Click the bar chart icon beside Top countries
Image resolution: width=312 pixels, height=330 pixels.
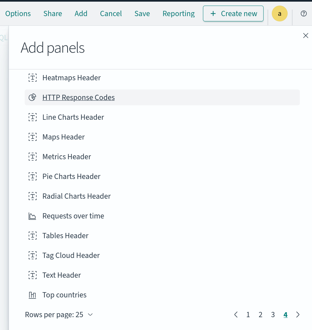click(32, 295)
